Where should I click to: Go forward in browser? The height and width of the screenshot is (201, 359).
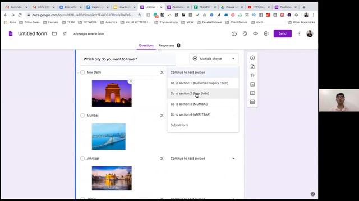pos(13,15)
